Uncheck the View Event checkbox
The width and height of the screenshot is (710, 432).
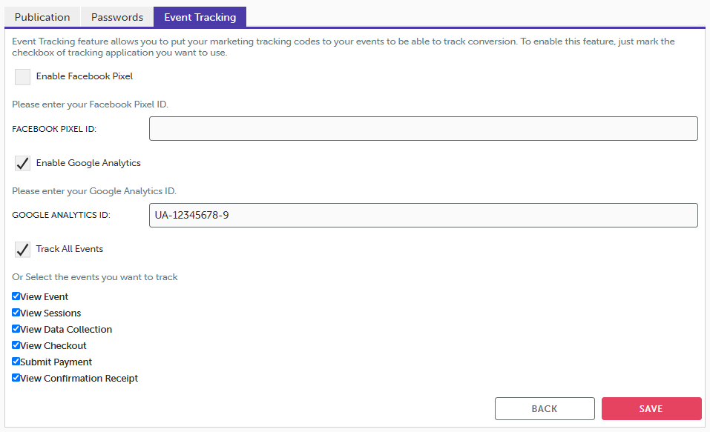(16, 296)
